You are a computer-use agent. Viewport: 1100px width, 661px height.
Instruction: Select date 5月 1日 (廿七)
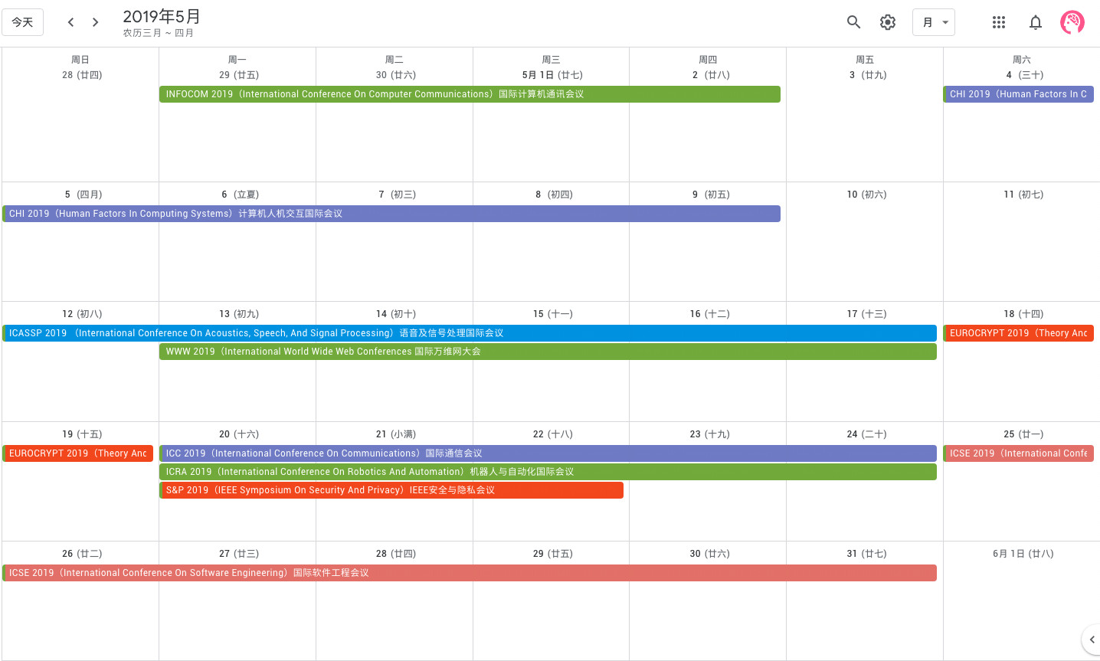pos(552,75)
